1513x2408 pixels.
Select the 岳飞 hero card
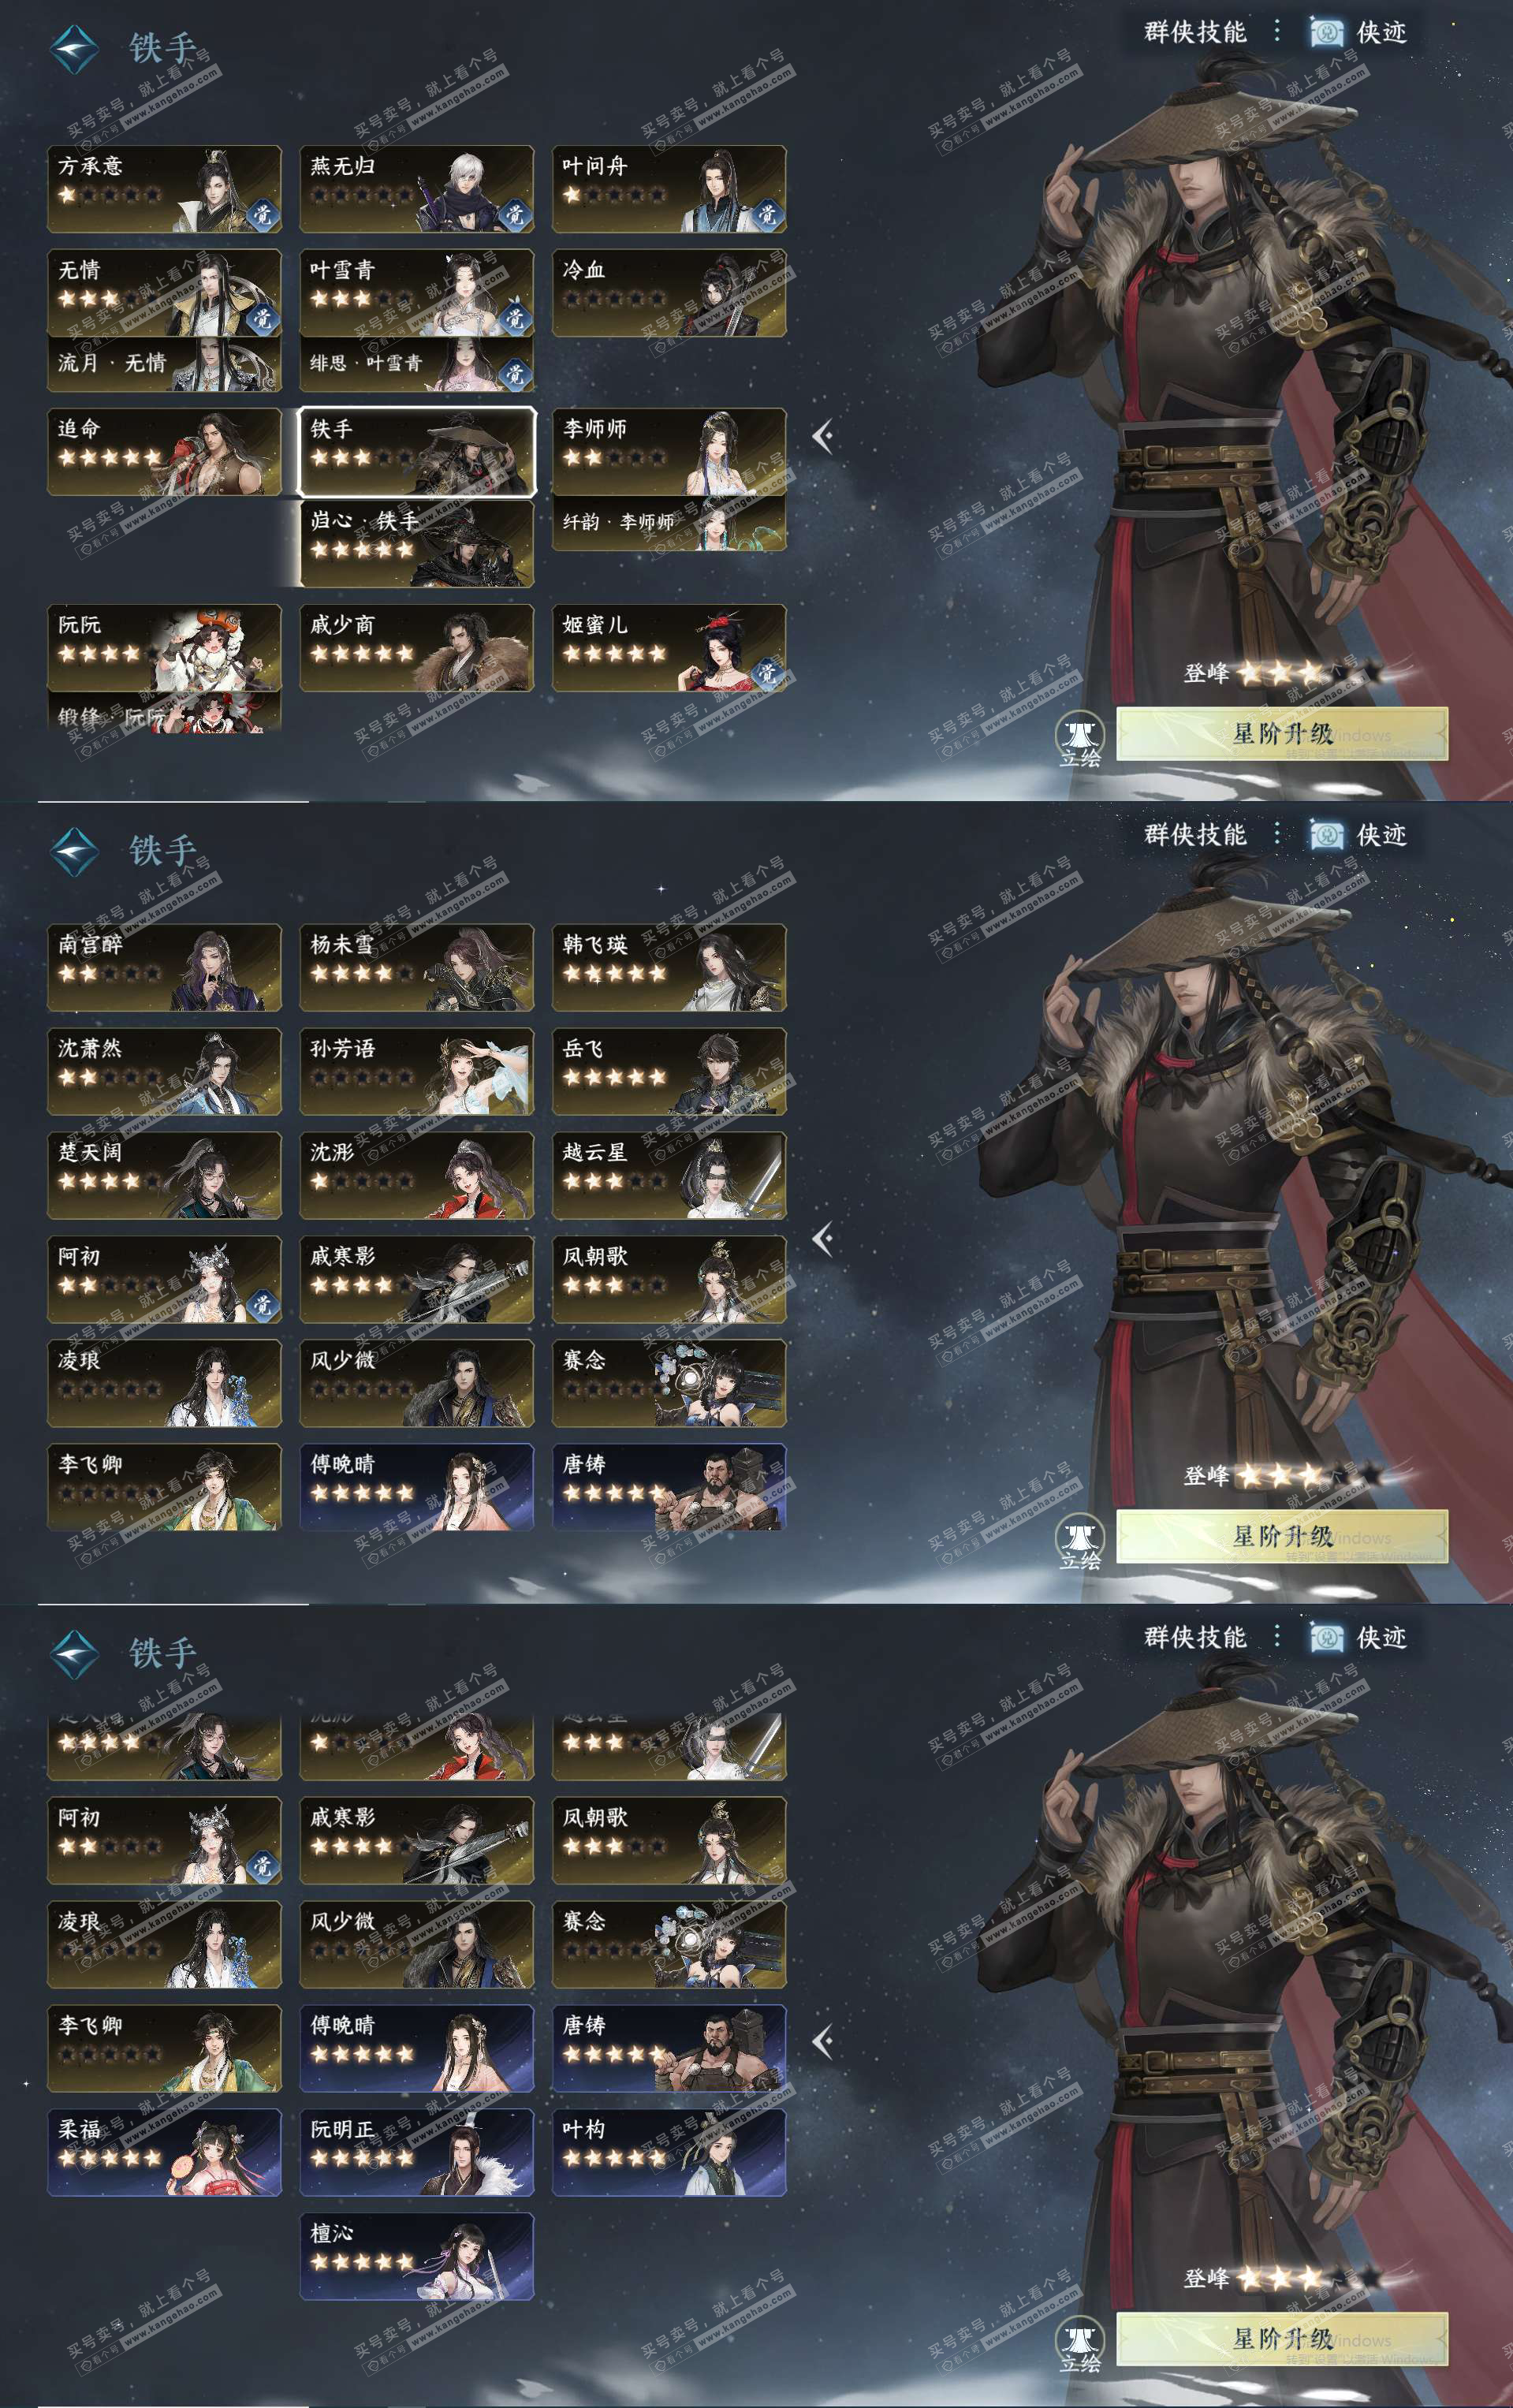pyautogui.click(x=669, y=1071)
